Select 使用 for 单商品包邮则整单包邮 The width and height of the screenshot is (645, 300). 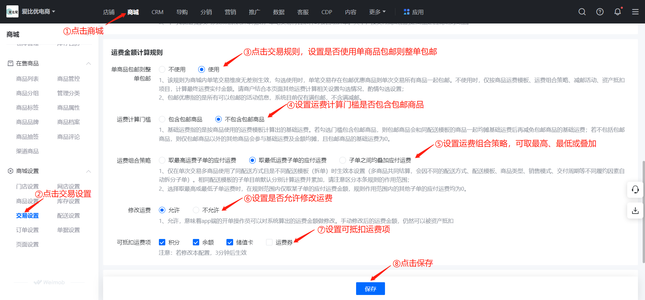coord(202,69)
